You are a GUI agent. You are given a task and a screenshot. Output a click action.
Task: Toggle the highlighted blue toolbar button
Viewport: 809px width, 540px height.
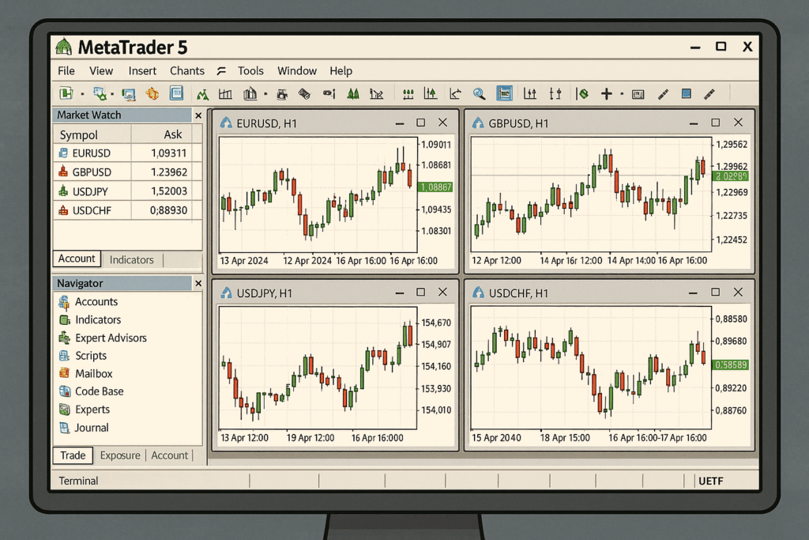click(504, 93)
